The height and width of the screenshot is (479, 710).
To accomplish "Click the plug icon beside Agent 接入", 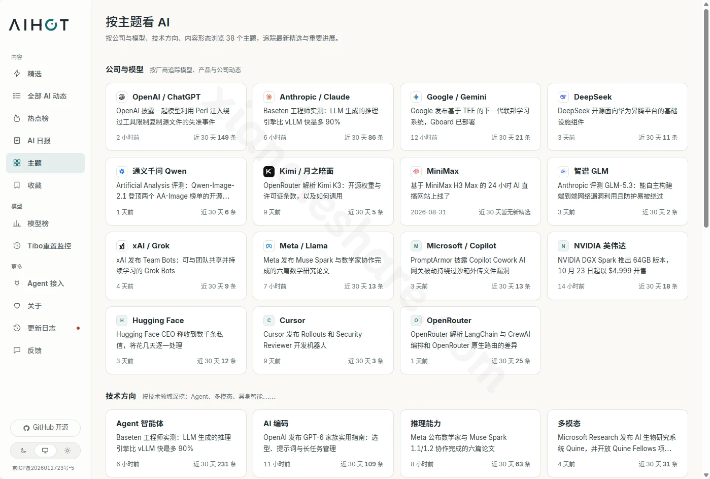I will pyautogui.click(x=17, y=283).
